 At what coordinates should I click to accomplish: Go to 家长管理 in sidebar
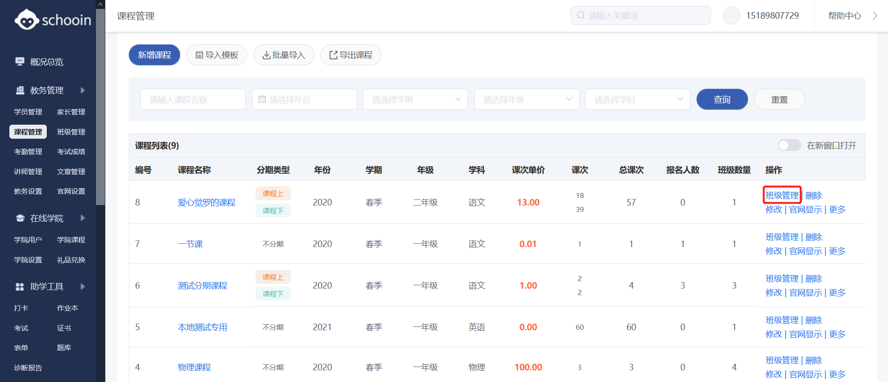71,112
